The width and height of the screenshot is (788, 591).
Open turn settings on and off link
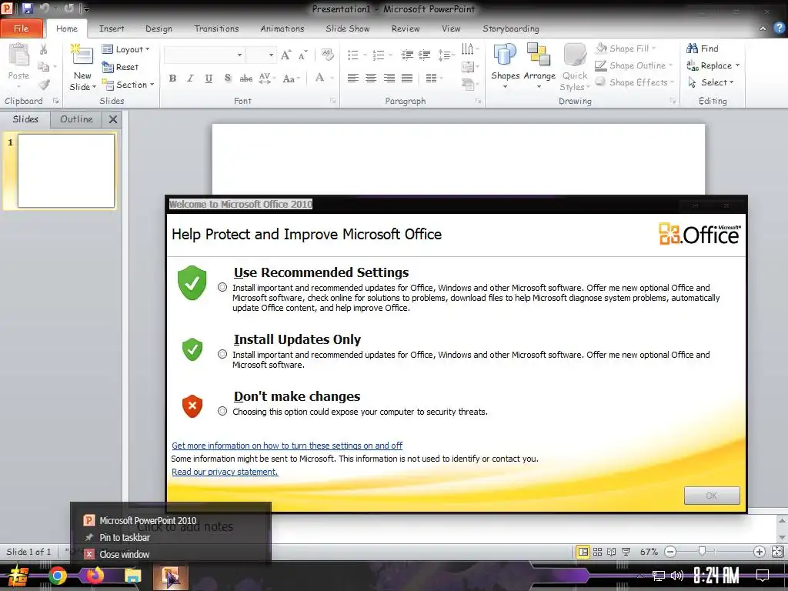point(287,446)
